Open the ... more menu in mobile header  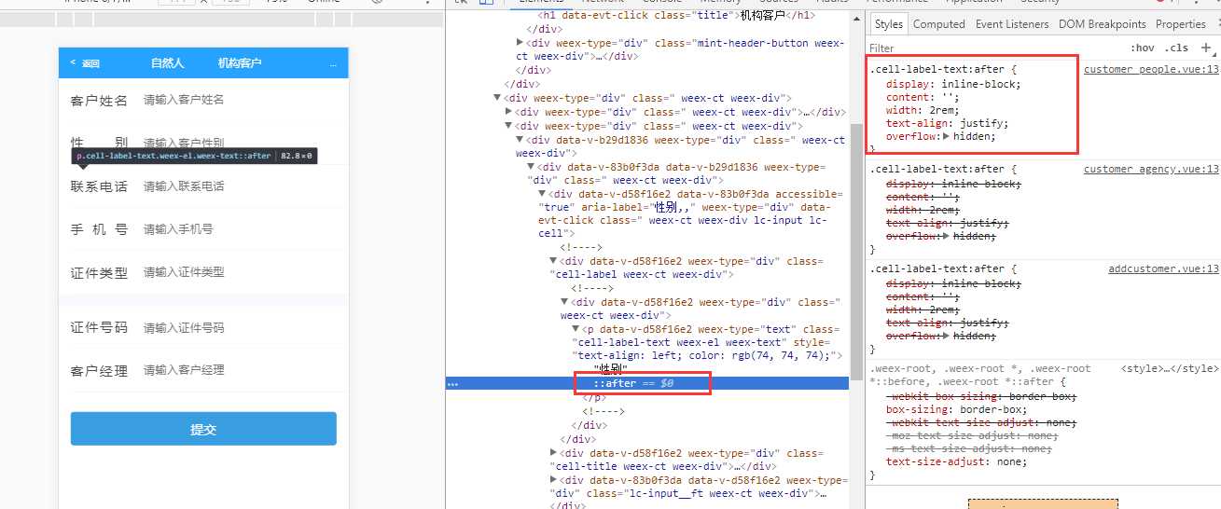tap(333, 63)
